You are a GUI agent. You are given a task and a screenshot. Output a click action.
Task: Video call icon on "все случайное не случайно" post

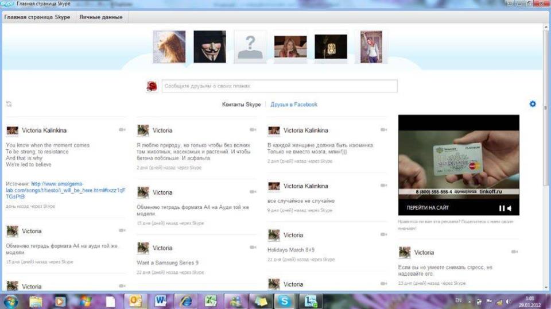coord(383,186)
